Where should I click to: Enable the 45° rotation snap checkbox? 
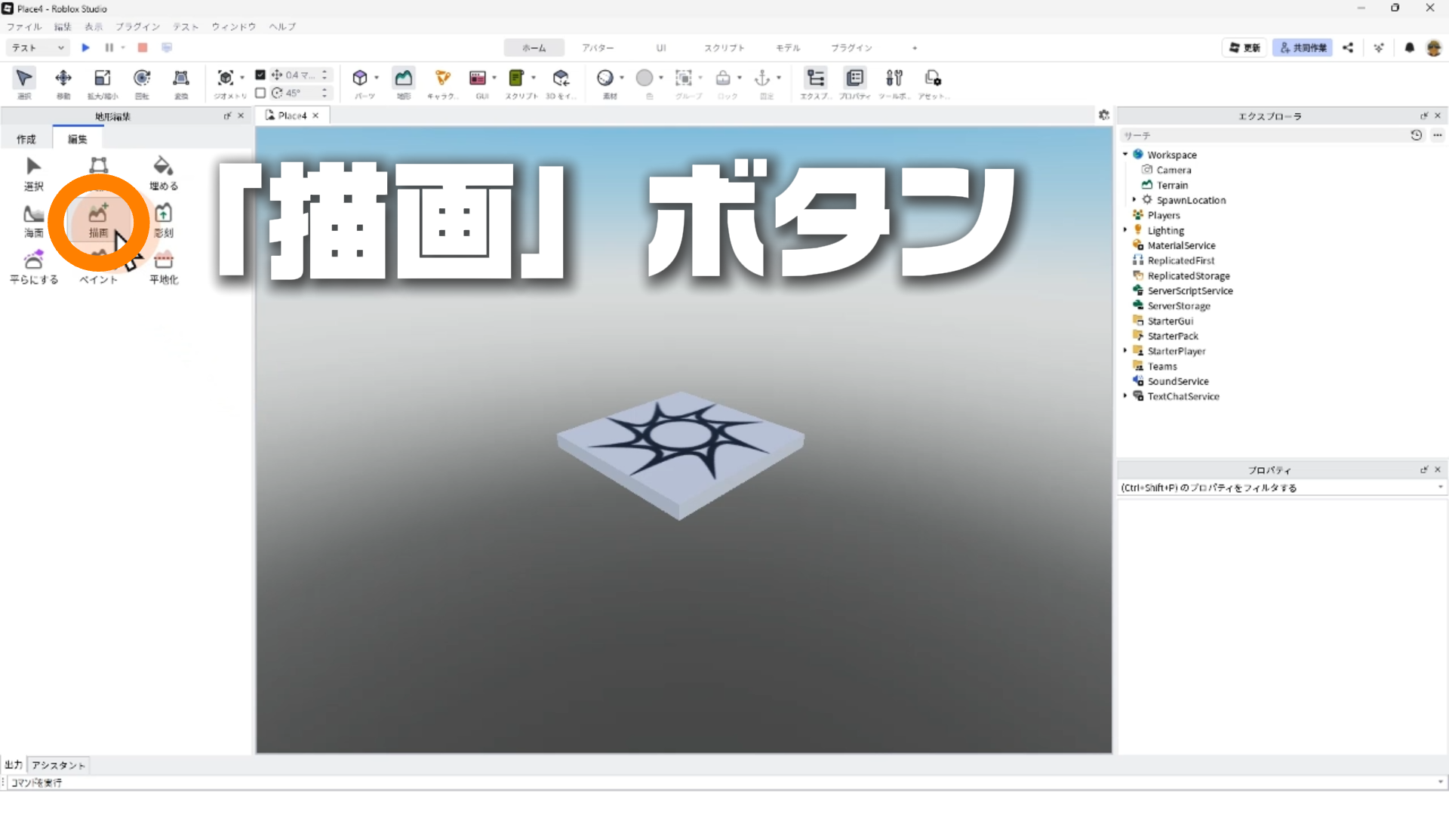[x=260, y=93]
